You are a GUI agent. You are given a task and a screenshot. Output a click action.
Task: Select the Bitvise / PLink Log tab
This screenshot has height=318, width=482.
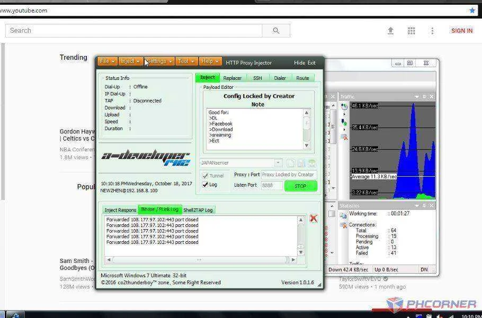pyautogui.click(x=160, y=210)
